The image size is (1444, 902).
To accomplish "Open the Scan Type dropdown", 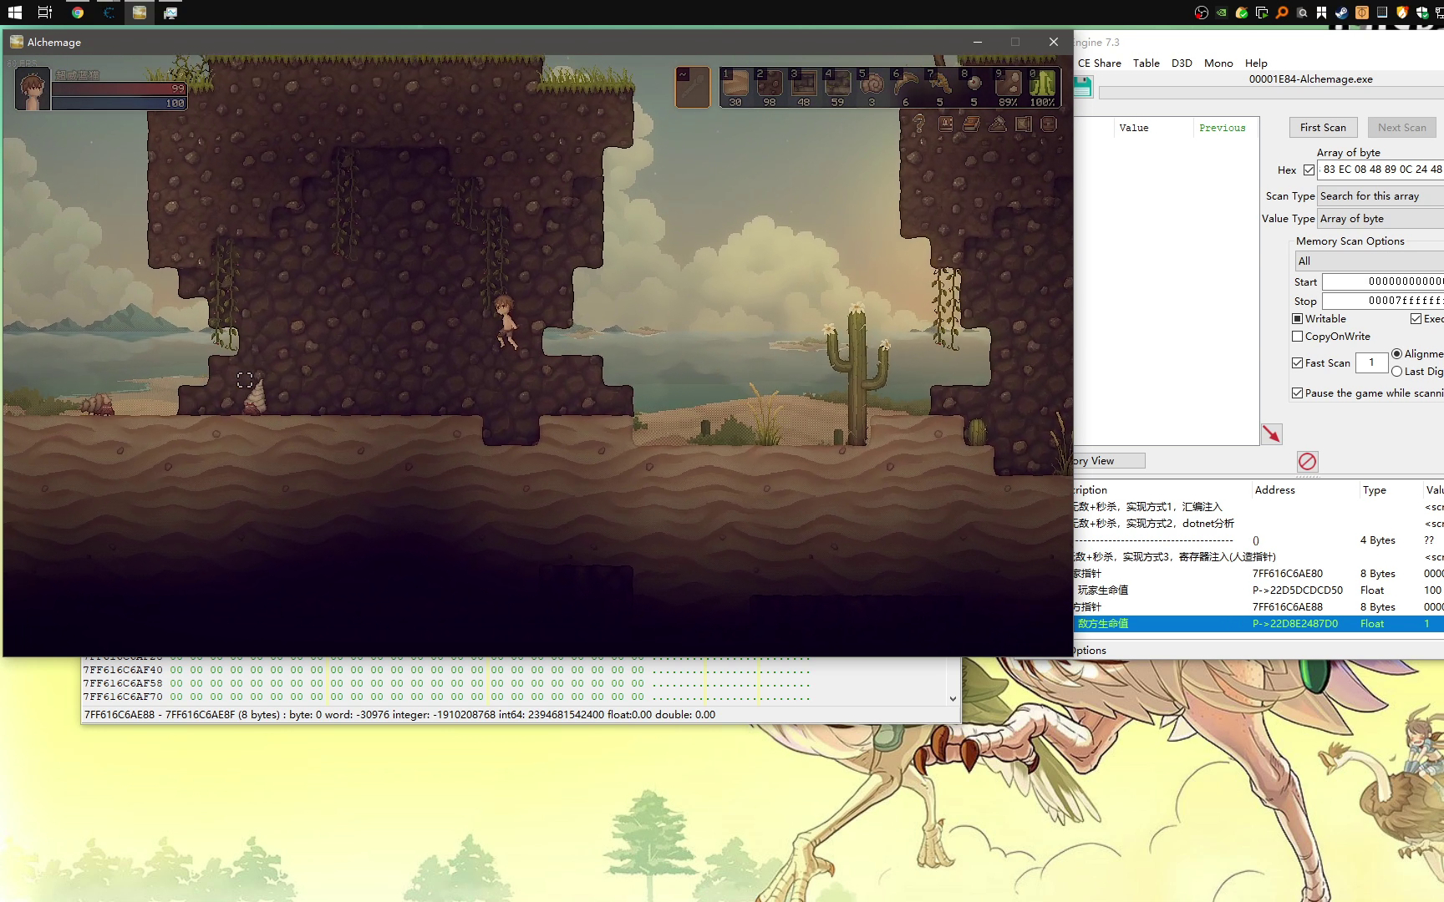I will [1380, 195].
